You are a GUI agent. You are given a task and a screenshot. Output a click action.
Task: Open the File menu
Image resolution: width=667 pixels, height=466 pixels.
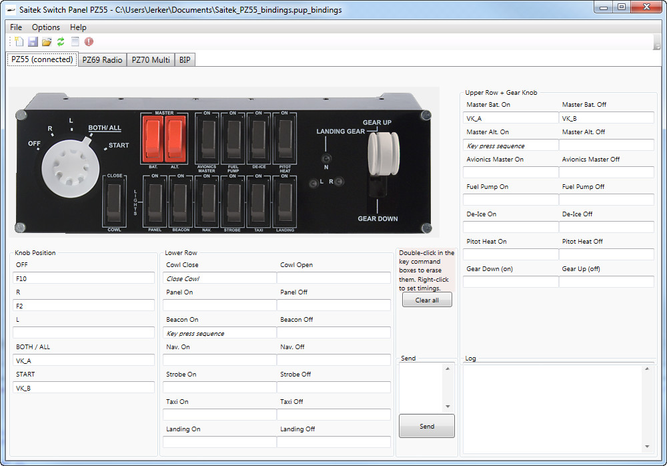[16, 27]
